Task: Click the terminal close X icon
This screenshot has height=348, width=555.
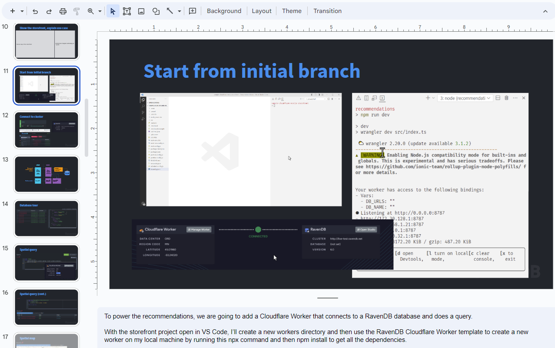Action: tap(523, 98)
